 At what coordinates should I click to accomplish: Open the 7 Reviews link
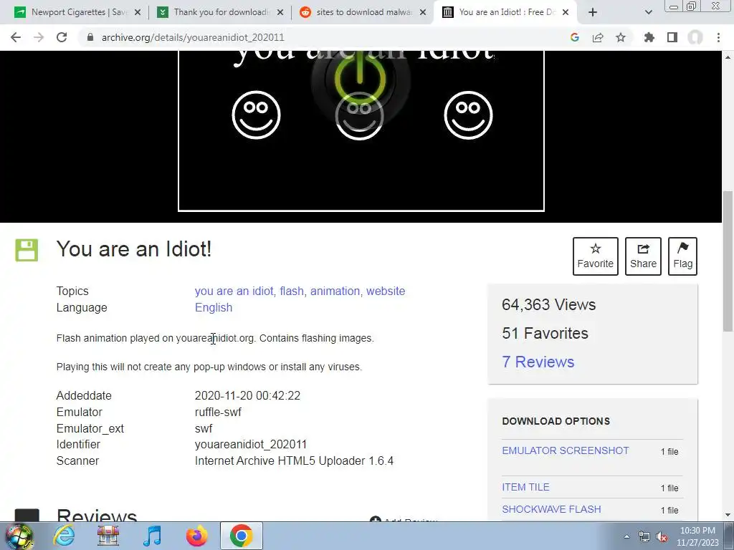click(x=538, y=362)
